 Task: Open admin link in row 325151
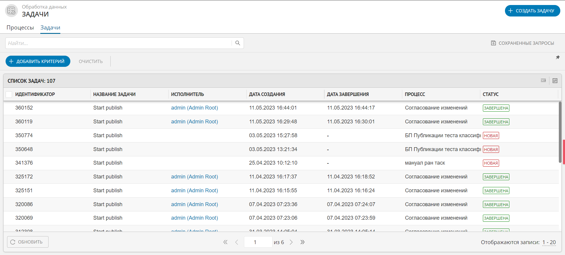(x=195, y=191)
